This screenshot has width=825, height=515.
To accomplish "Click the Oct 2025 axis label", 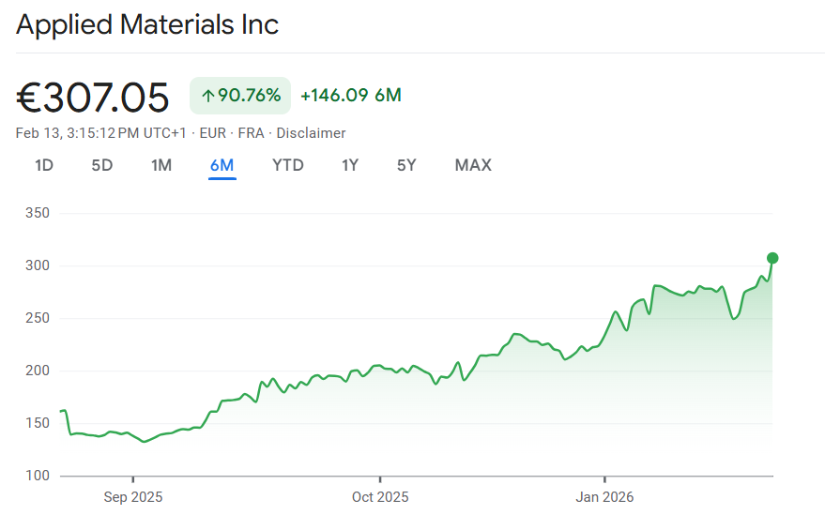I will click(380, 497).
